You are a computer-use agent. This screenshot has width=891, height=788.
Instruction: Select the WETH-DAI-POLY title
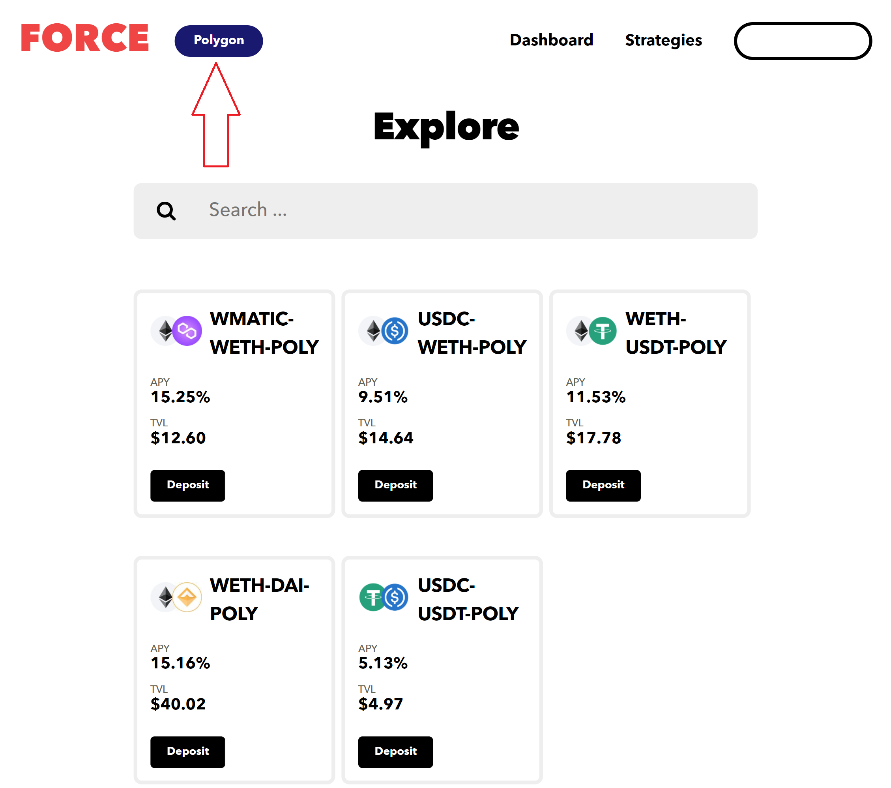259,599
